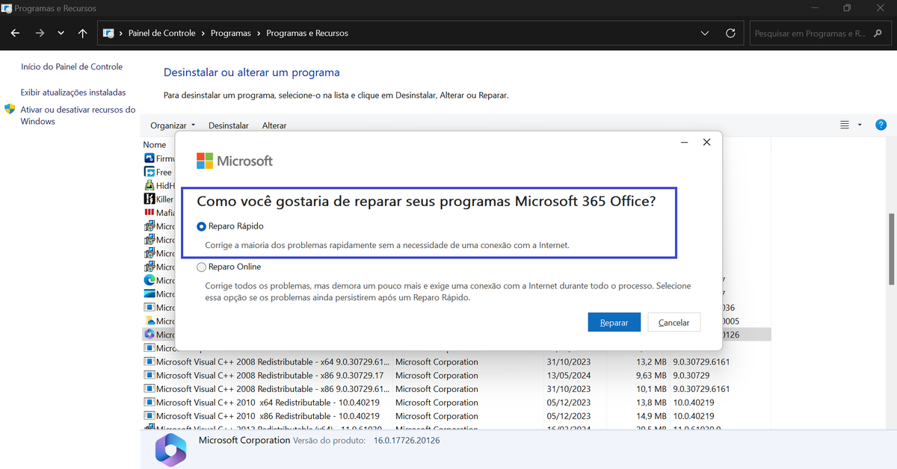Refresh the Programas e Recursos view

tap(730, 34)
